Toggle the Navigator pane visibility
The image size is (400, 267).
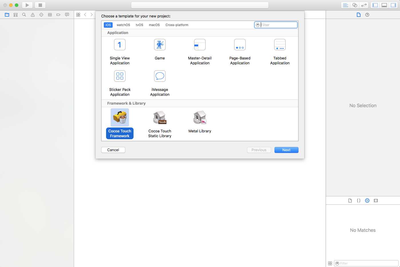[x=375, y=5]
